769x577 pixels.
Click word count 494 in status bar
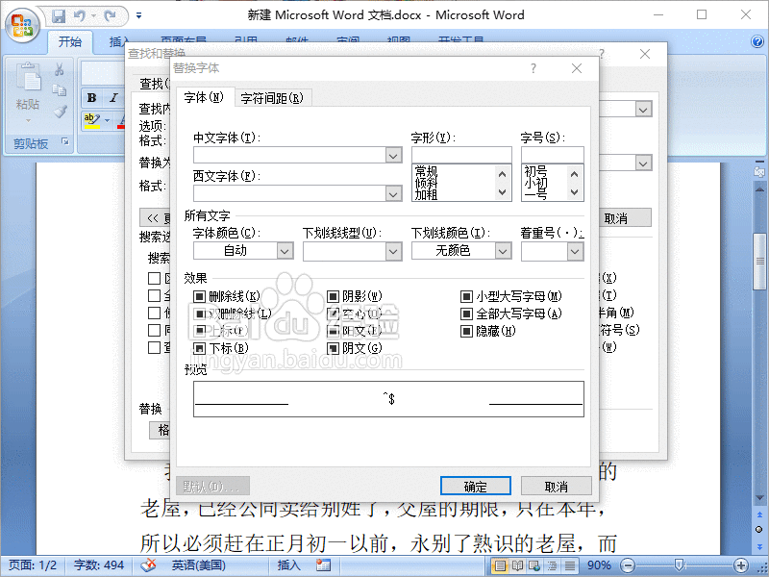point(99,565)
